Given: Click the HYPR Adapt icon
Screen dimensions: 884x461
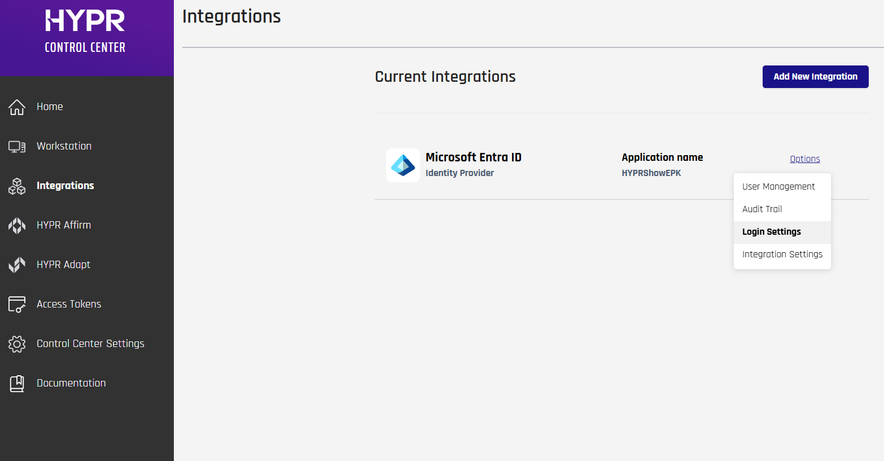Looking at the screenshot, I should pos(17,265).
